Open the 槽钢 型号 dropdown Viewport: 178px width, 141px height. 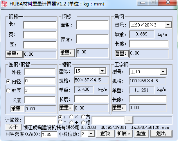pos(102,71)
